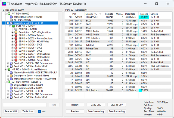Select the PID 8120 Private Data row

(x=118, y=48)
